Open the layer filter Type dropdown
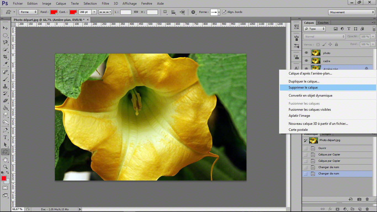 click(314, 29)
